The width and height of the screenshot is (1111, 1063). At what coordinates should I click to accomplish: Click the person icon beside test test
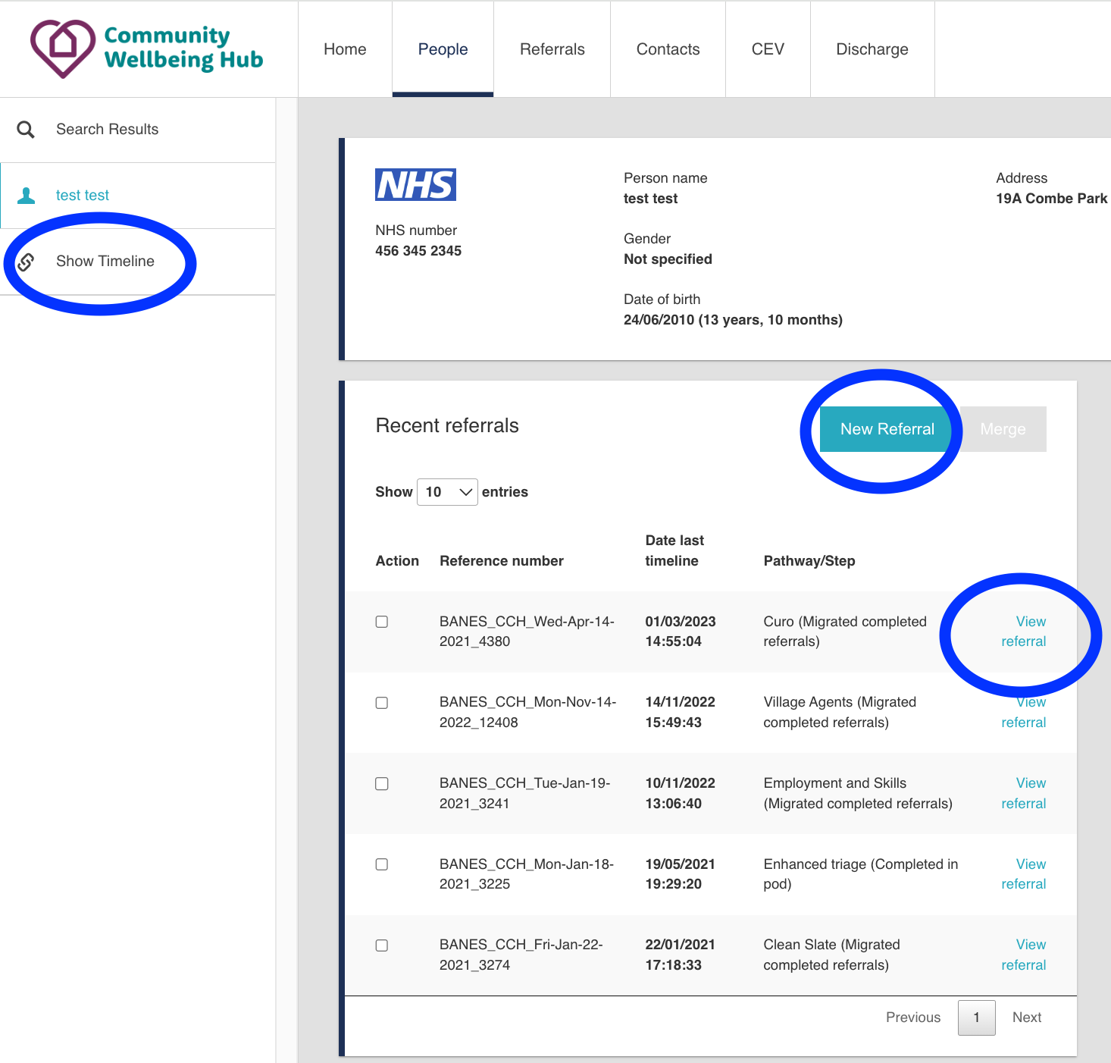[27, 196]
